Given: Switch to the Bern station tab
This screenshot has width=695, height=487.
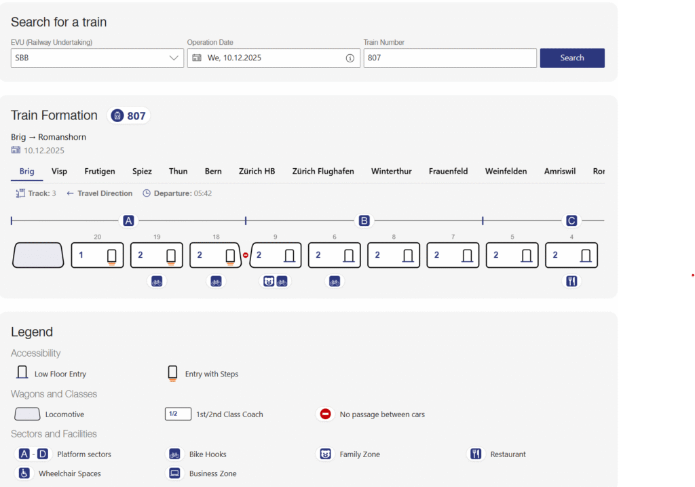Looking at the screenshot, I should tap(213, 172).
